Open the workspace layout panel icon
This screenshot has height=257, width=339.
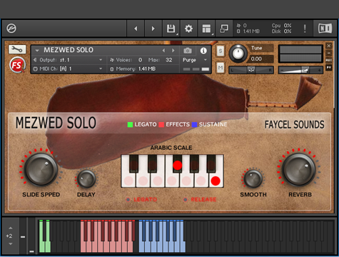pyautogui.click(x=206, y=29)
